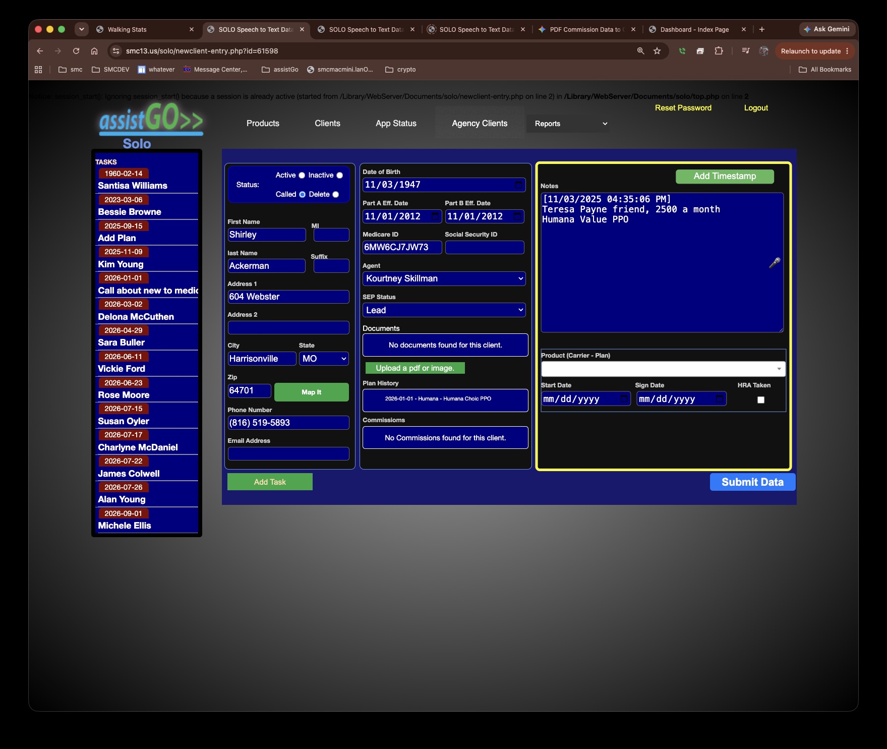Open the page zoom magnifier icon
The image size is (887, 749).
pos(641,51)
